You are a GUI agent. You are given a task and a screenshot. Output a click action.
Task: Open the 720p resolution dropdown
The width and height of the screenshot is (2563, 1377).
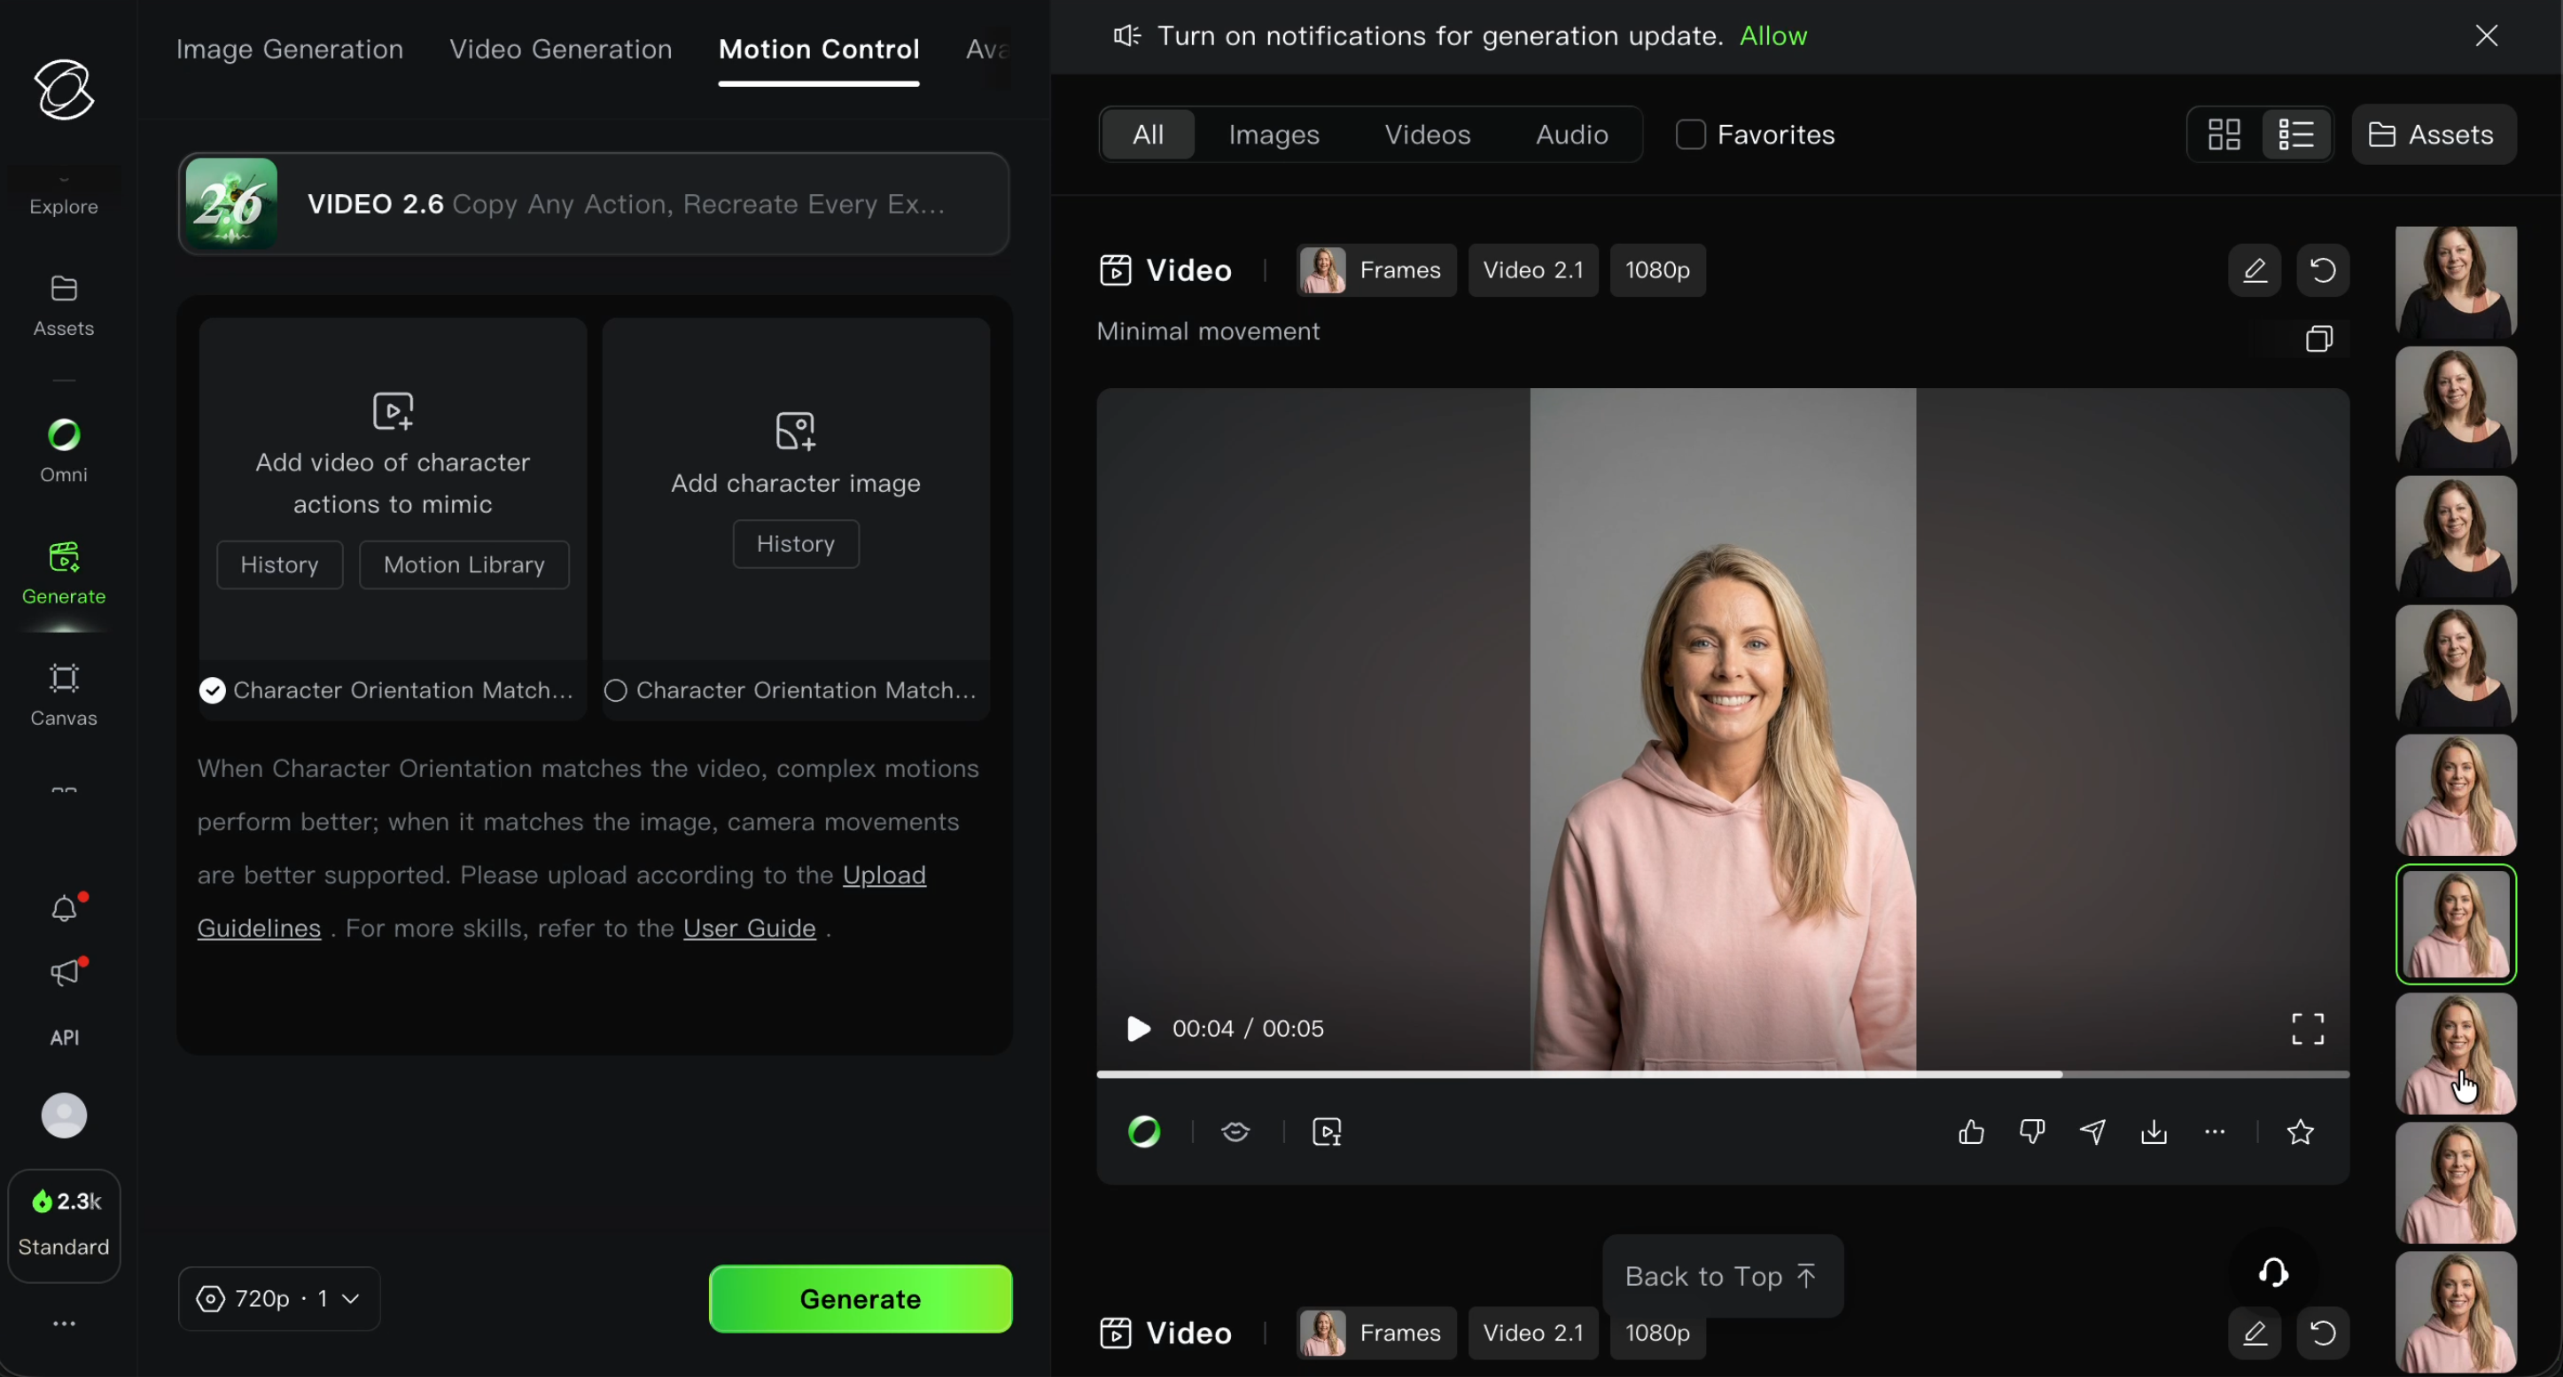[x=277, y=1298]
